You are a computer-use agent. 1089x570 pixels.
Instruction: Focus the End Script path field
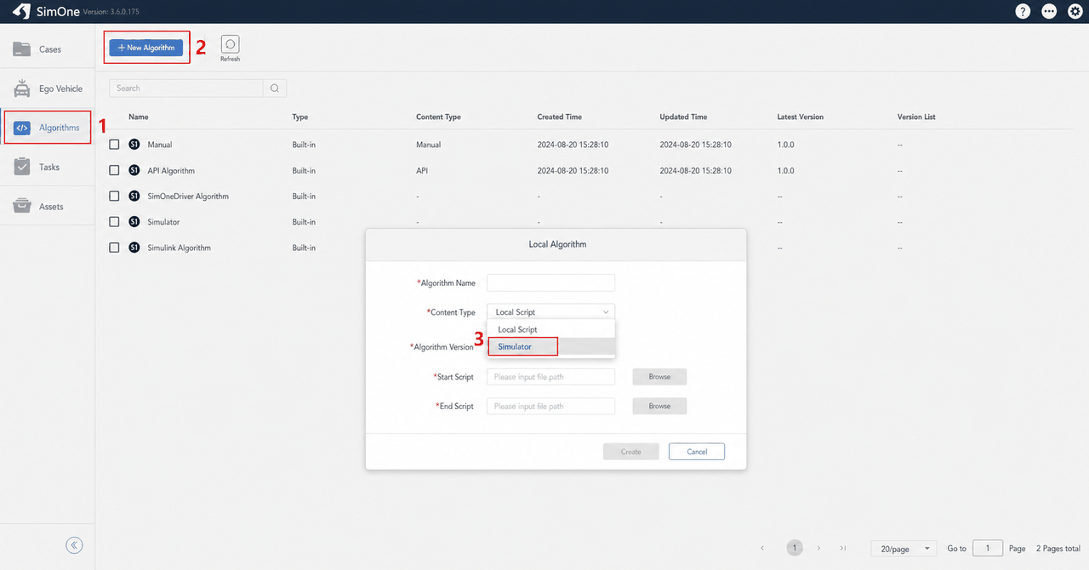coord(550,406)
